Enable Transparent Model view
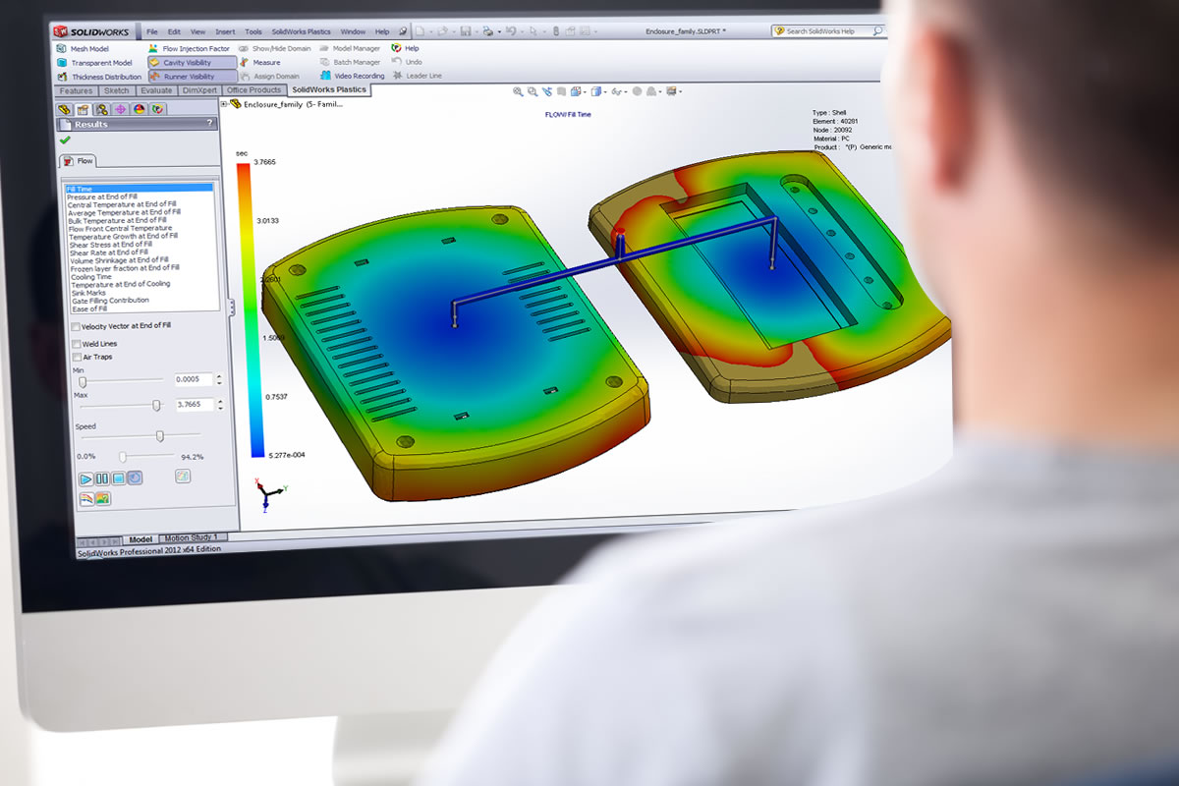 click(x=94, y=63)
